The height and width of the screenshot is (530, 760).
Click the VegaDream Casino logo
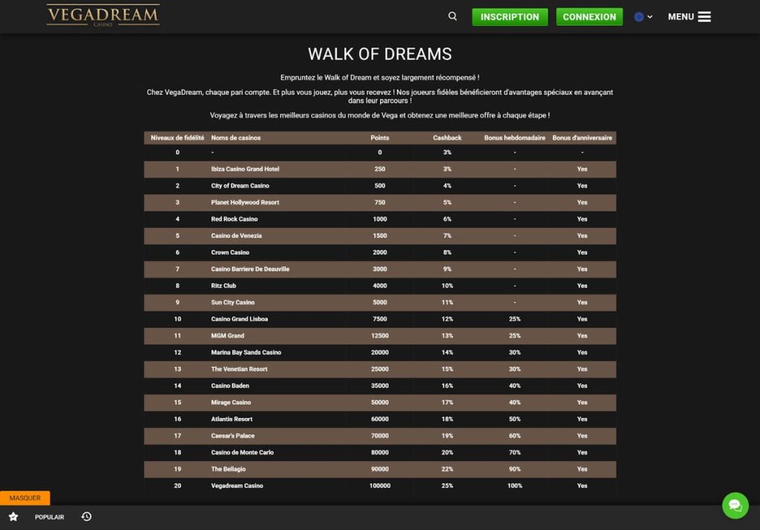[x=102, y=15]
